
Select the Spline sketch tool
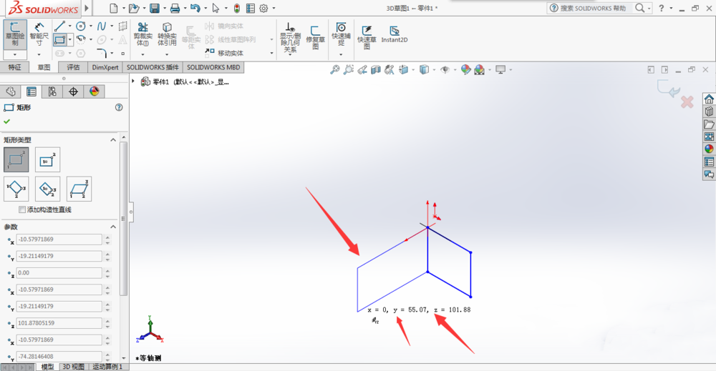(x=102, y=26)
